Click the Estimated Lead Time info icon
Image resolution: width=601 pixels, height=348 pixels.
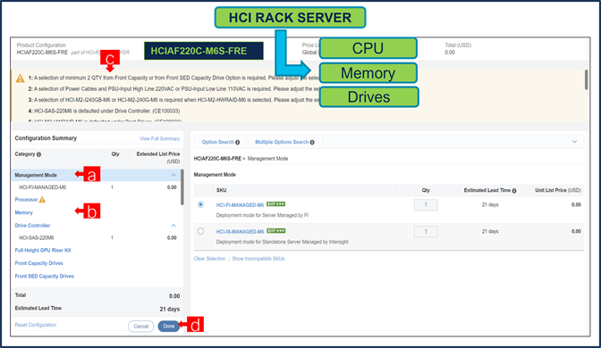514,190
